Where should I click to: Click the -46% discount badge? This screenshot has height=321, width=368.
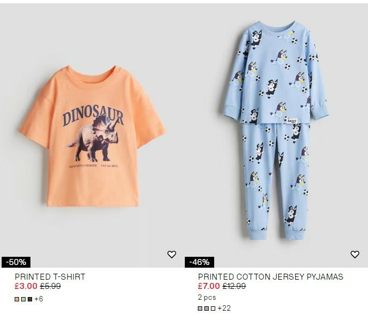[x=199, y=262]
